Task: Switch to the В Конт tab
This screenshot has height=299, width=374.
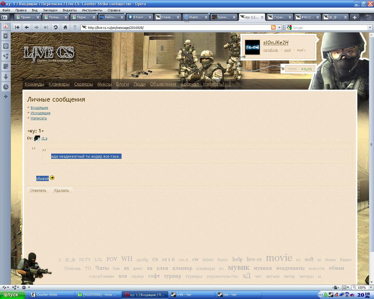Action: 140,17
